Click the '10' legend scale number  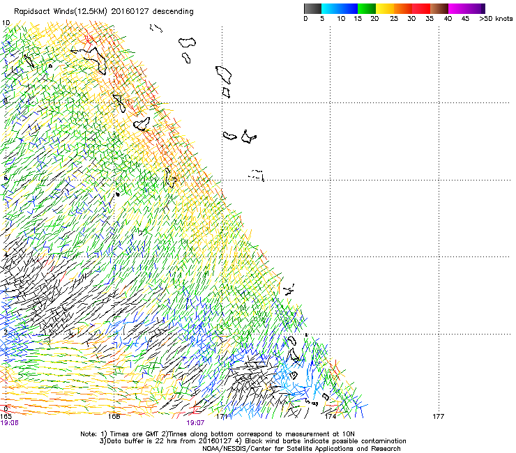click(341, 19)
